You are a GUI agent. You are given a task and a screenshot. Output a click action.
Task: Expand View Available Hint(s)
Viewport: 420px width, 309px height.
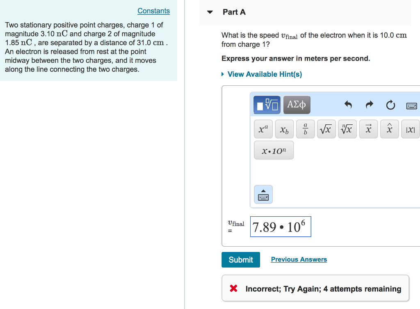[x=264, y=74]
